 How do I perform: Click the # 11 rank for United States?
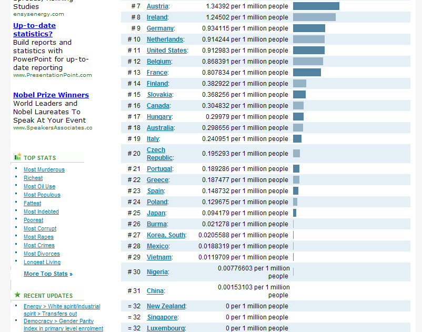pyautogui.click(x=134, y=51)
